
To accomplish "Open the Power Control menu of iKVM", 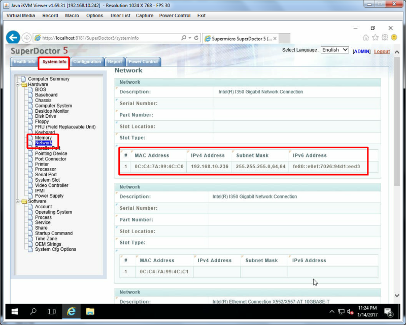I will [175, 16].
